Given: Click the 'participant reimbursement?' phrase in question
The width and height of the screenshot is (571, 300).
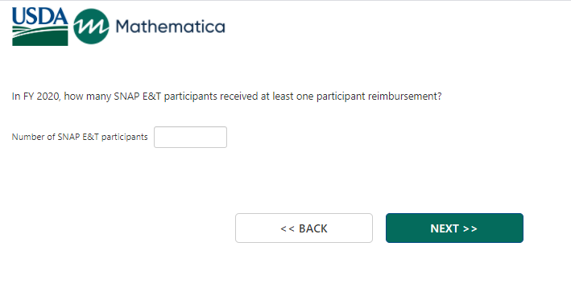Looking at the screenshot, I should 379,97.
